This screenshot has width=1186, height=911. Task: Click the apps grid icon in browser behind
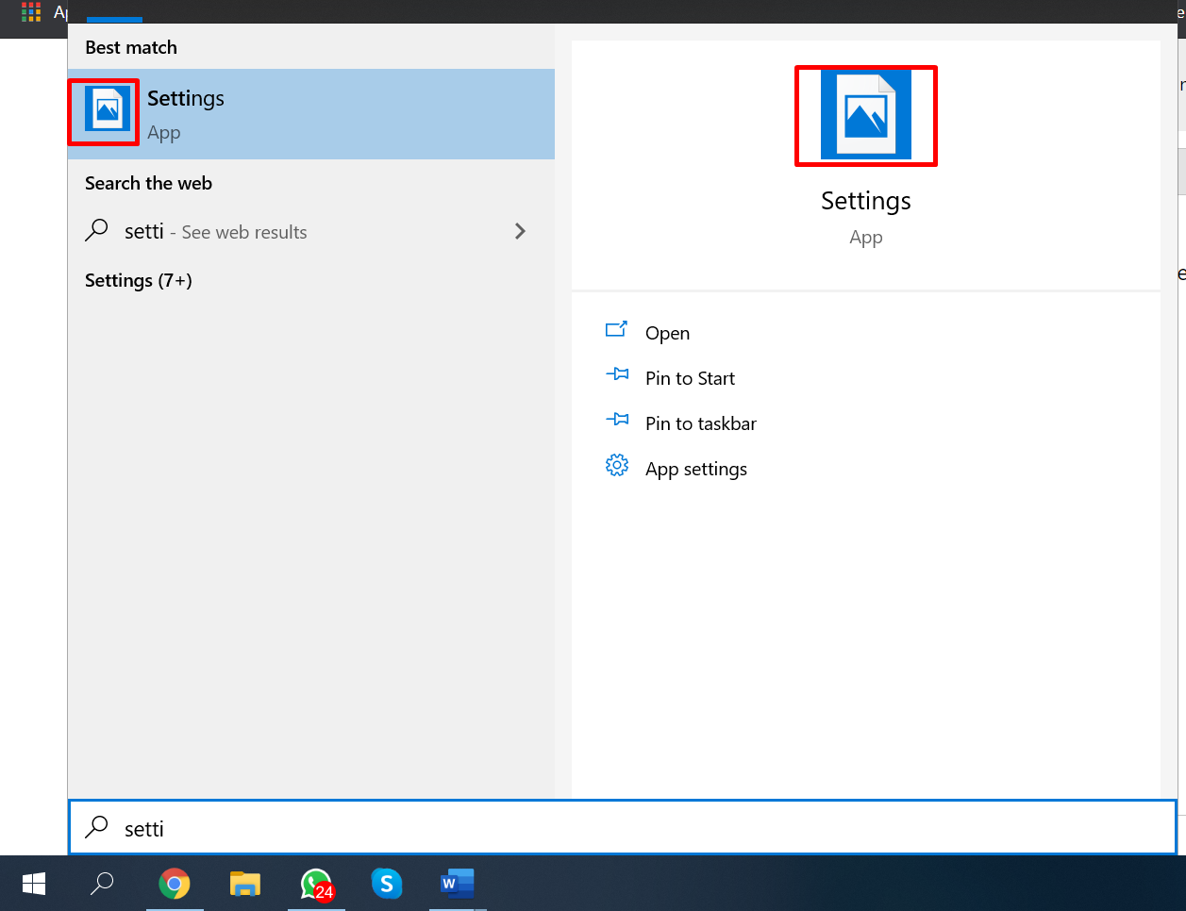(x=31, y=12)
